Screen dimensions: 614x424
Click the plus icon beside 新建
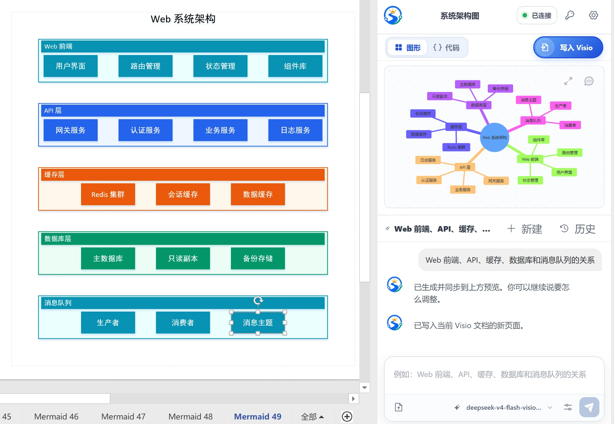pos(511,228)
